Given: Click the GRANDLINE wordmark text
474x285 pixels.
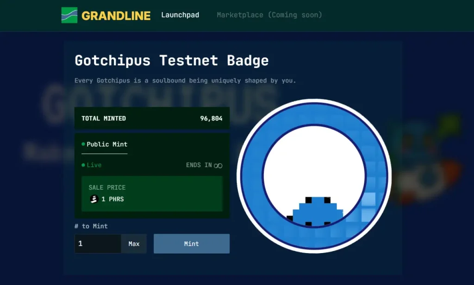Looking at the screenshot, I should 116,16.
